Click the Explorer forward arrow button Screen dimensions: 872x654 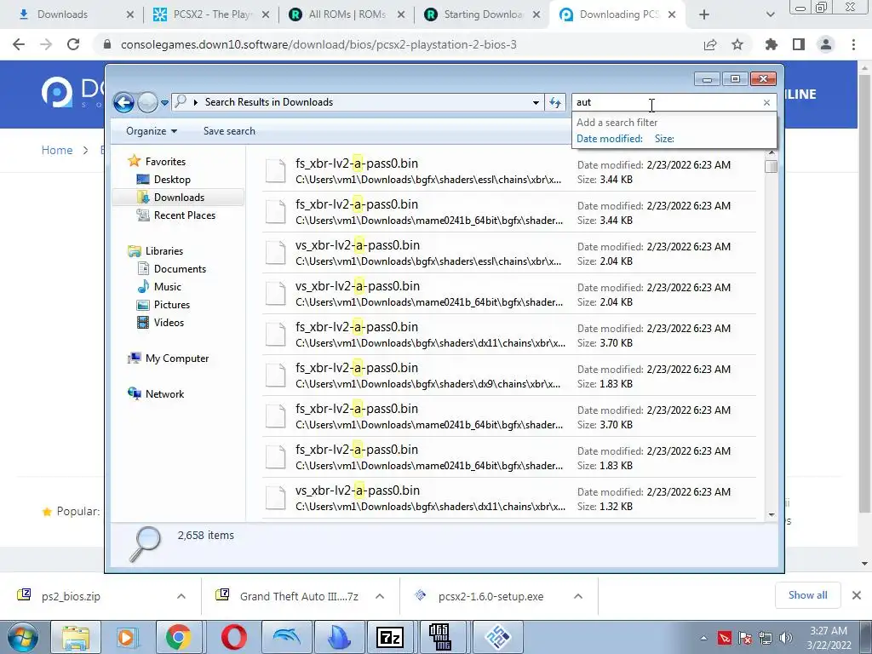[147, 102]
